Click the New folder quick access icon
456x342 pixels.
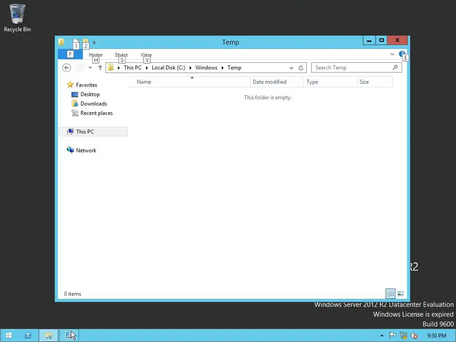click(x=85, y=42)
